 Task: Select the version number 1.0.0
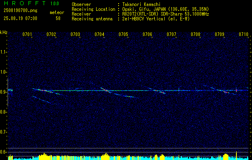click(54, 4)
